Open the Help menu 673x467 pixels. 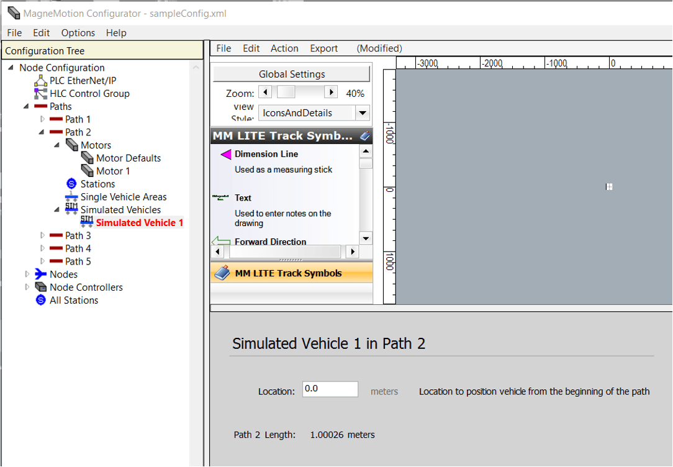116,33
